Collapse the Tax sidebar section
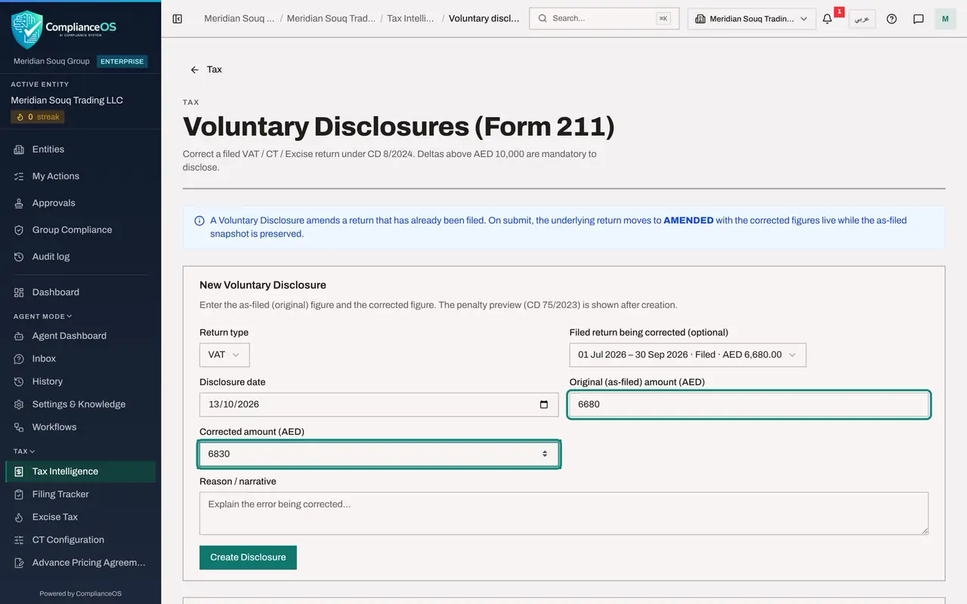 coord(23,451)
